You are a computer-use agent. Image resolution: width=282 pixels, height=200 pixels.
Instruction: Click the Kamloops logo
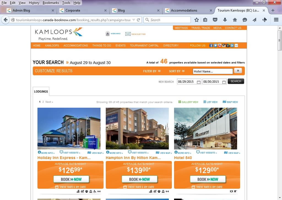(58, 34)
